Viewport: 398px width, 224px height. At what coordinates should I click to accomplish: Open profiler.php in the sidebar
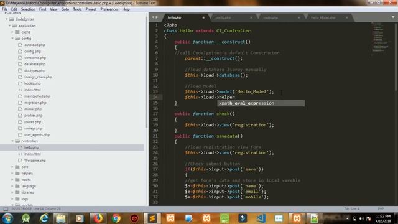point(33,116)
